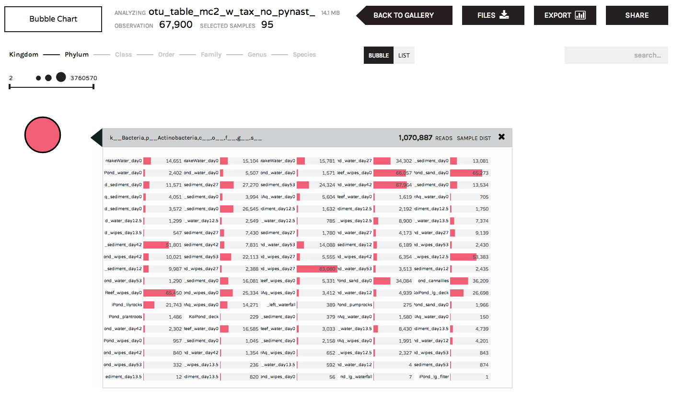Screen dimensions: 673x393
Task: Open the Bubble Chart selector box
Action: coord(53,19)
